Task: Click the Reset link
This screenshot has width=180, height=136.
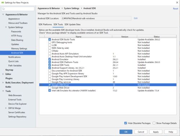Action: (175, 9)
